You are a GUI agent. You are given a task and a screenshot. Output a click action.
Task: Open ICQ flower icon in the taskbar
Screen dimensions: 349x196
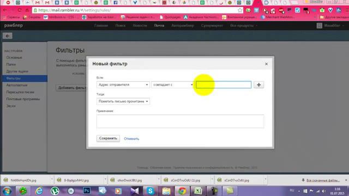coord(23,191)
